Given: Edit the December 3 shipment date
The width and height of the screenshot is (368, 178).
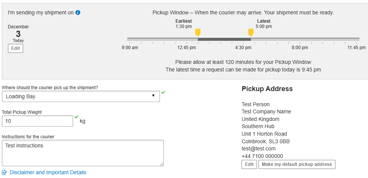Looking at the screenshot, I should (x=16, y=48).
